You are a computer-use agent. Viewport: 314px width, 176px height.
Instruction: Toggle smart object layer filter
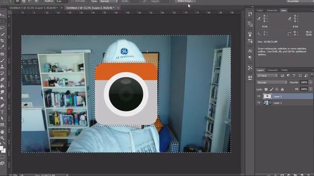tap(306, 75)
